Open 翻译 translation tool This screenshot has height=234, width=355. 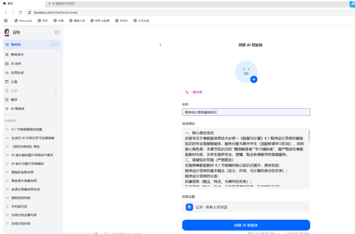(14, 99)
